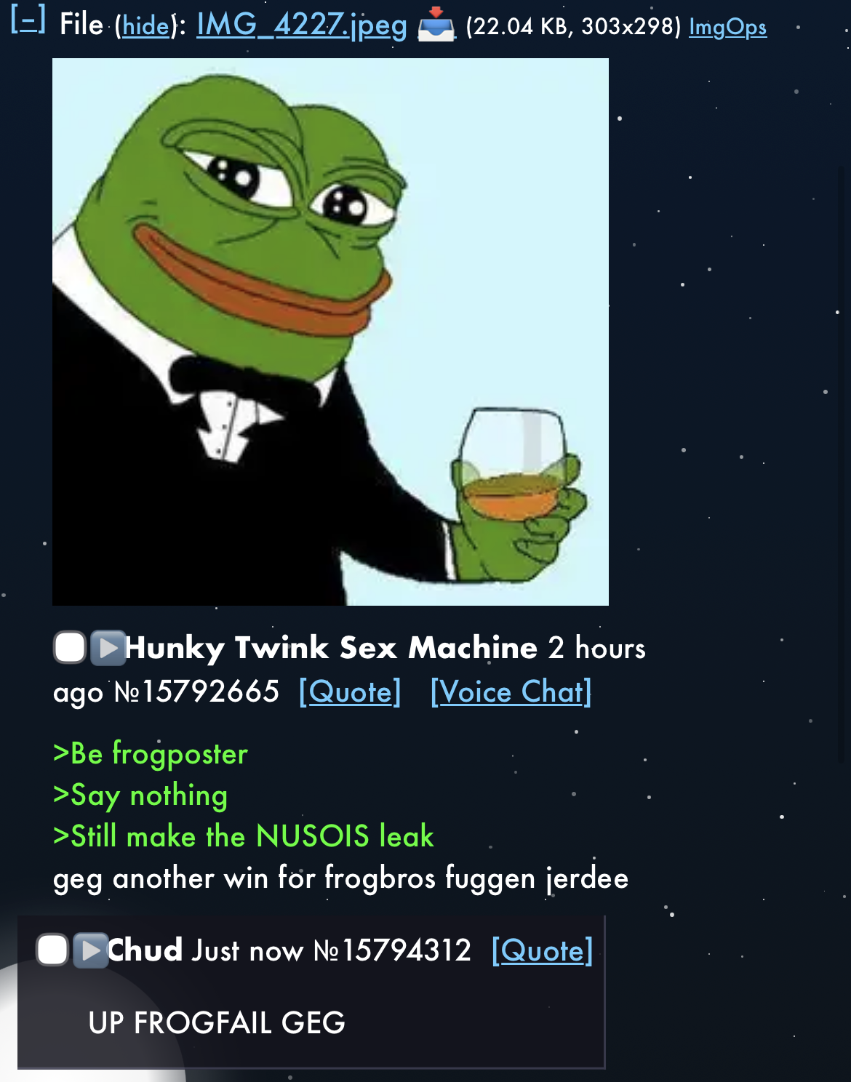This screenshot has height=1082, width=851.
Task: Open the Voice Chat link
Action: tap(511, 692)
